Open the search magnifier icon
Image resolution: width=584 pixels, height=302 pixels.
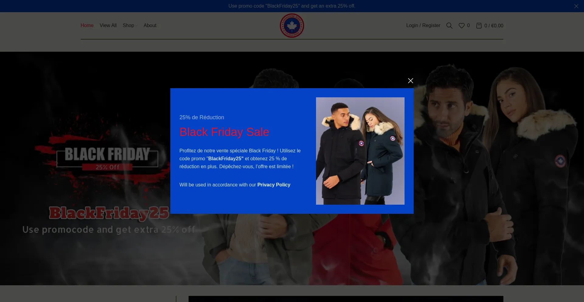(x=449, y=26)
